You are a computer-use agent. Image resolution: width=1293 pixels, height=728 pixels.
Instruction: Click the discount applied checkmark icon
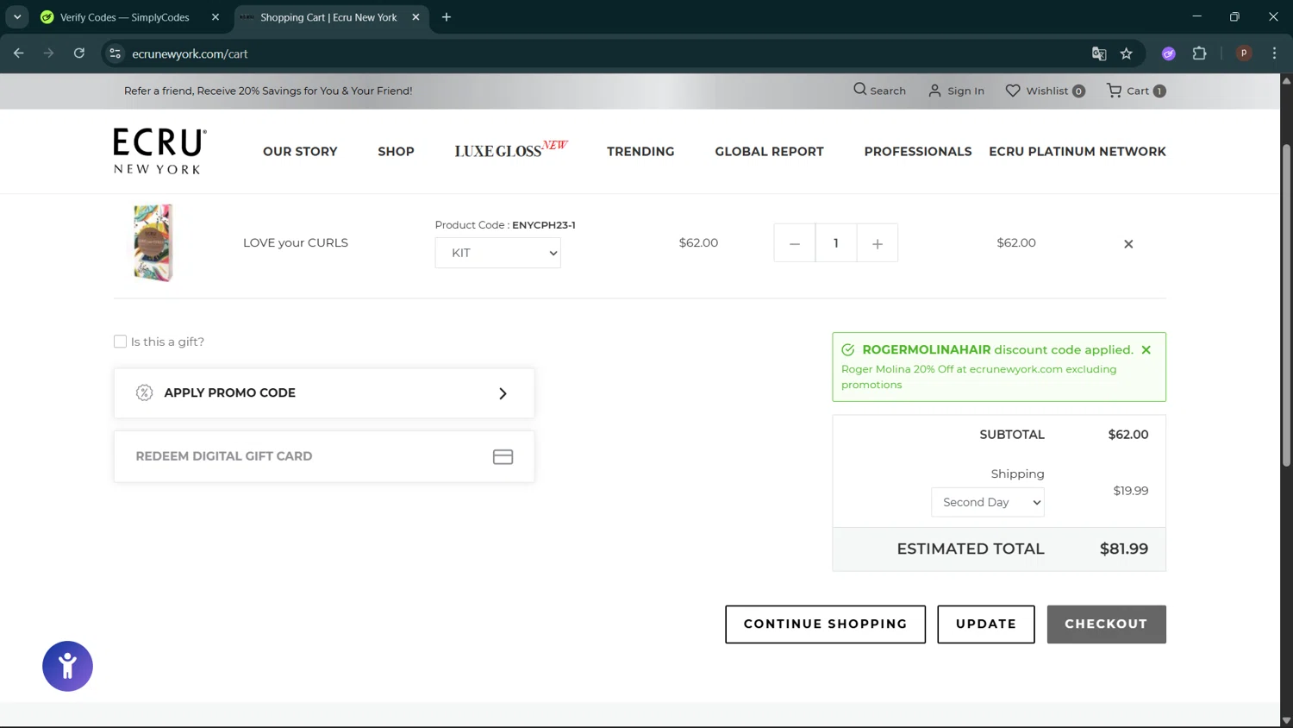click(x=848, y=350)
